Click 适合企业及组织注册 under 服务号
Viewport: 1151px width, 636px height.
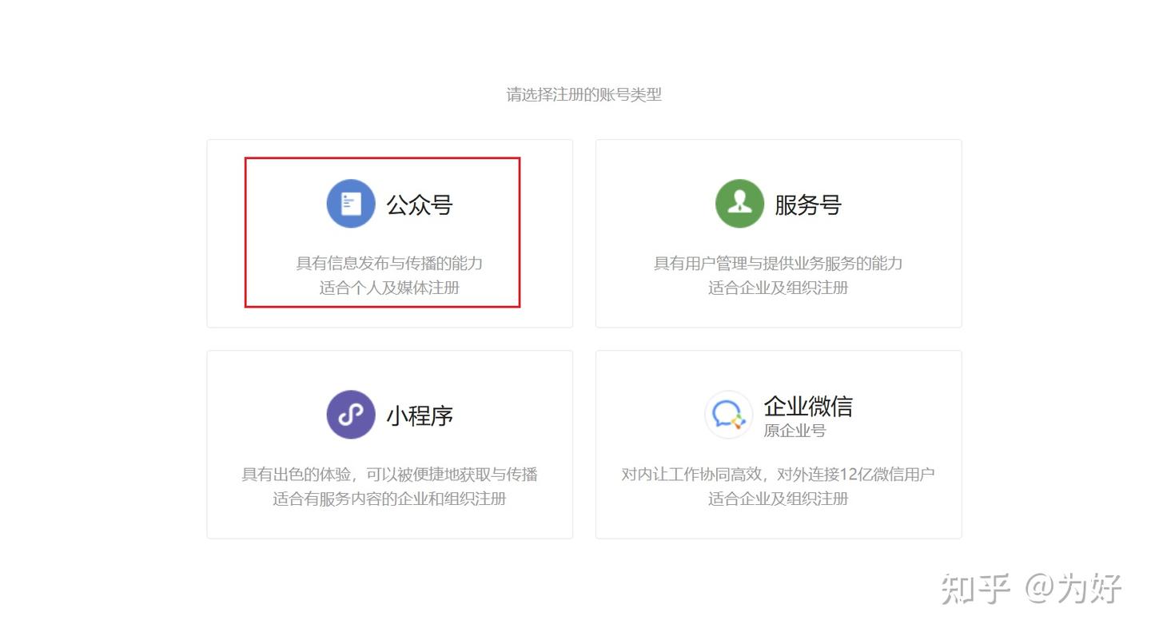778,288
